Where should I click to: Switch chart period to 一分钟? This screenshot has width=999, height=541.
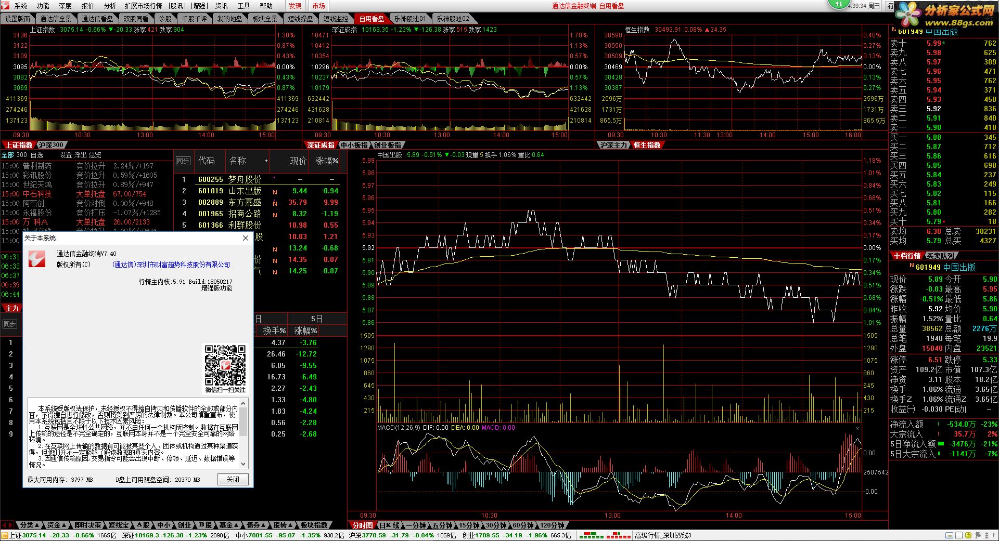tap(416, 525)
